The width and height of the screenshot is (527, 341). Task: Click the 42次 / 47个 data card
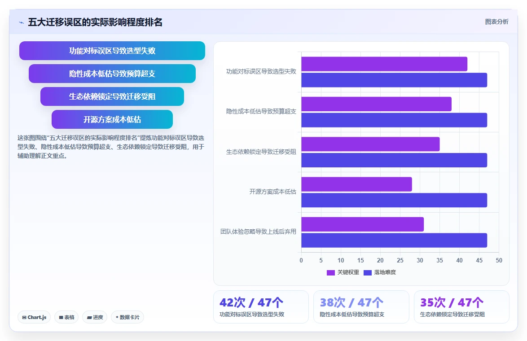tap(261, 307)
